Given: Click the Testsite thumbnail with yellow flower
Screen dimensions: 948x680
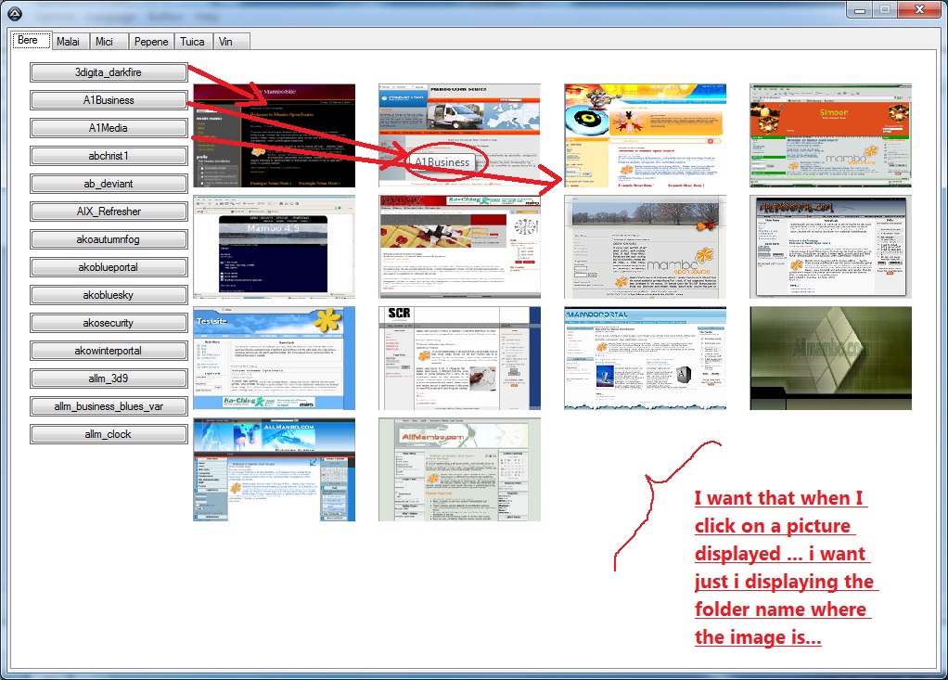Looking at the screenshot, I should coord(274,358).
